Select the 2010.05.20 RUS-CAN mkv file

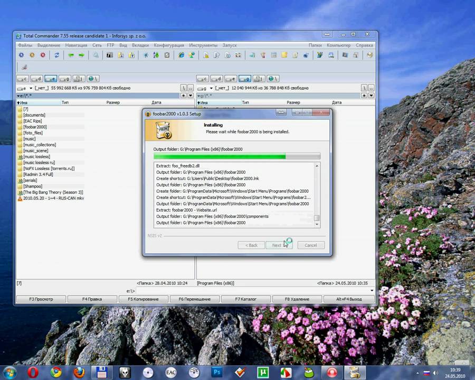tap(53, 198)
